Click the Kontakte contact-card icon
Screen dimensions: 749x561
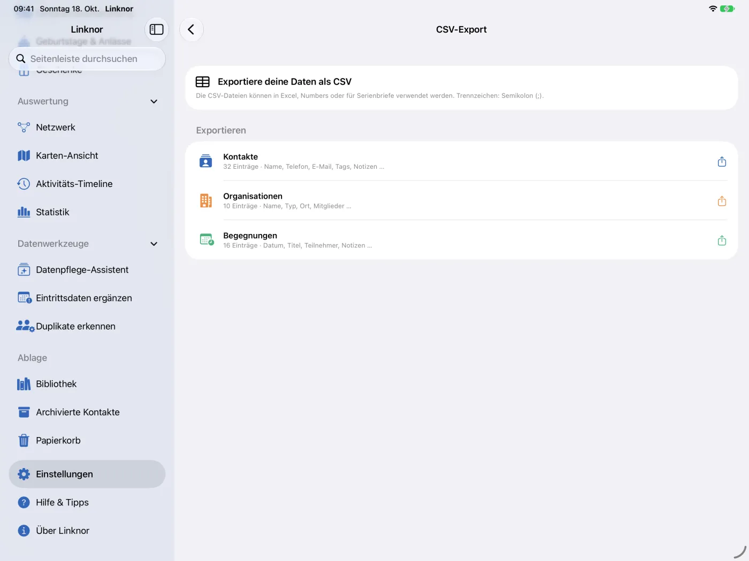pyautogui.click(x=205, y=161)
